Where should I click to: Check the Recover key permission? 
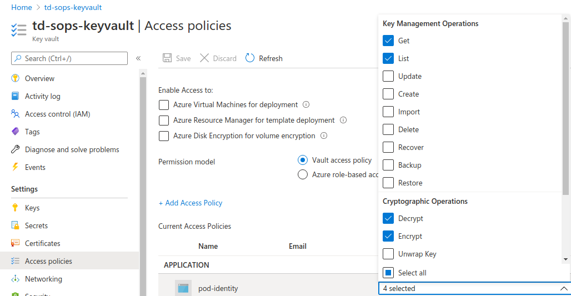(x=388, y=147)
